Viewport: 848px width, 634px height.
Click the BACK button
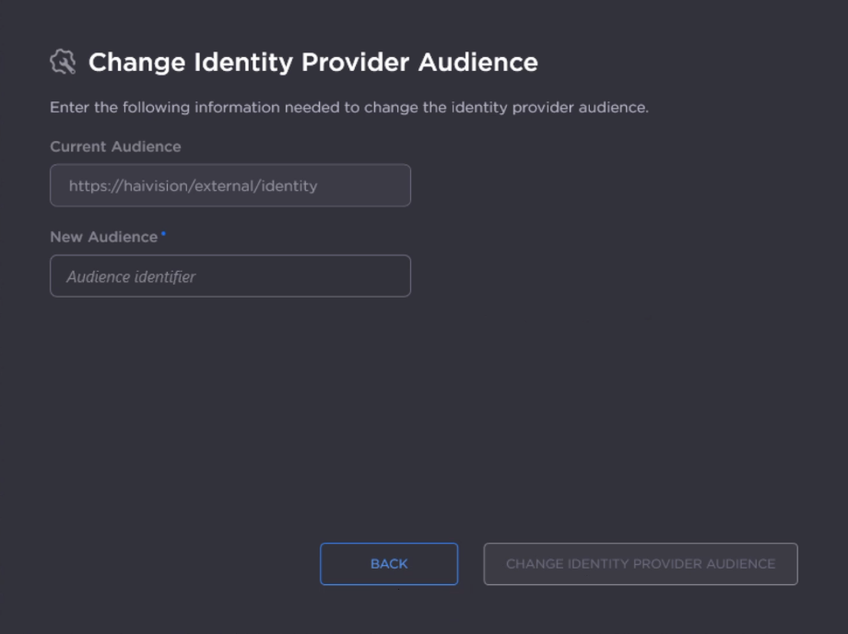tap(388, 564)
